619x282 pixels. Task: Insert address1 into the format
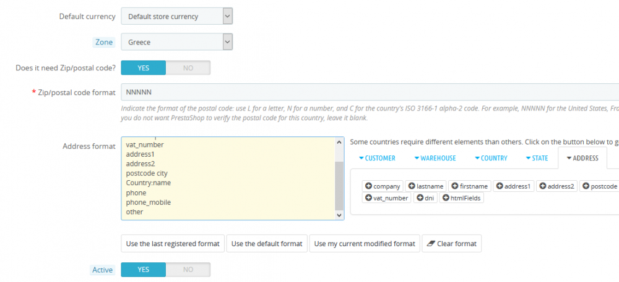(x=513, y=186)
